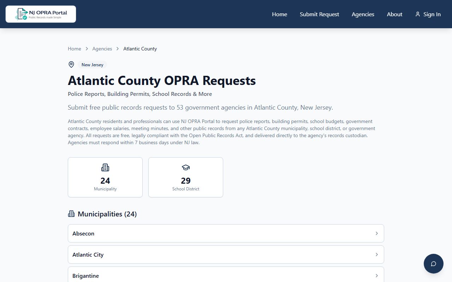
Task: Click the building icon beside Municipalities heading
Action: 71,214
